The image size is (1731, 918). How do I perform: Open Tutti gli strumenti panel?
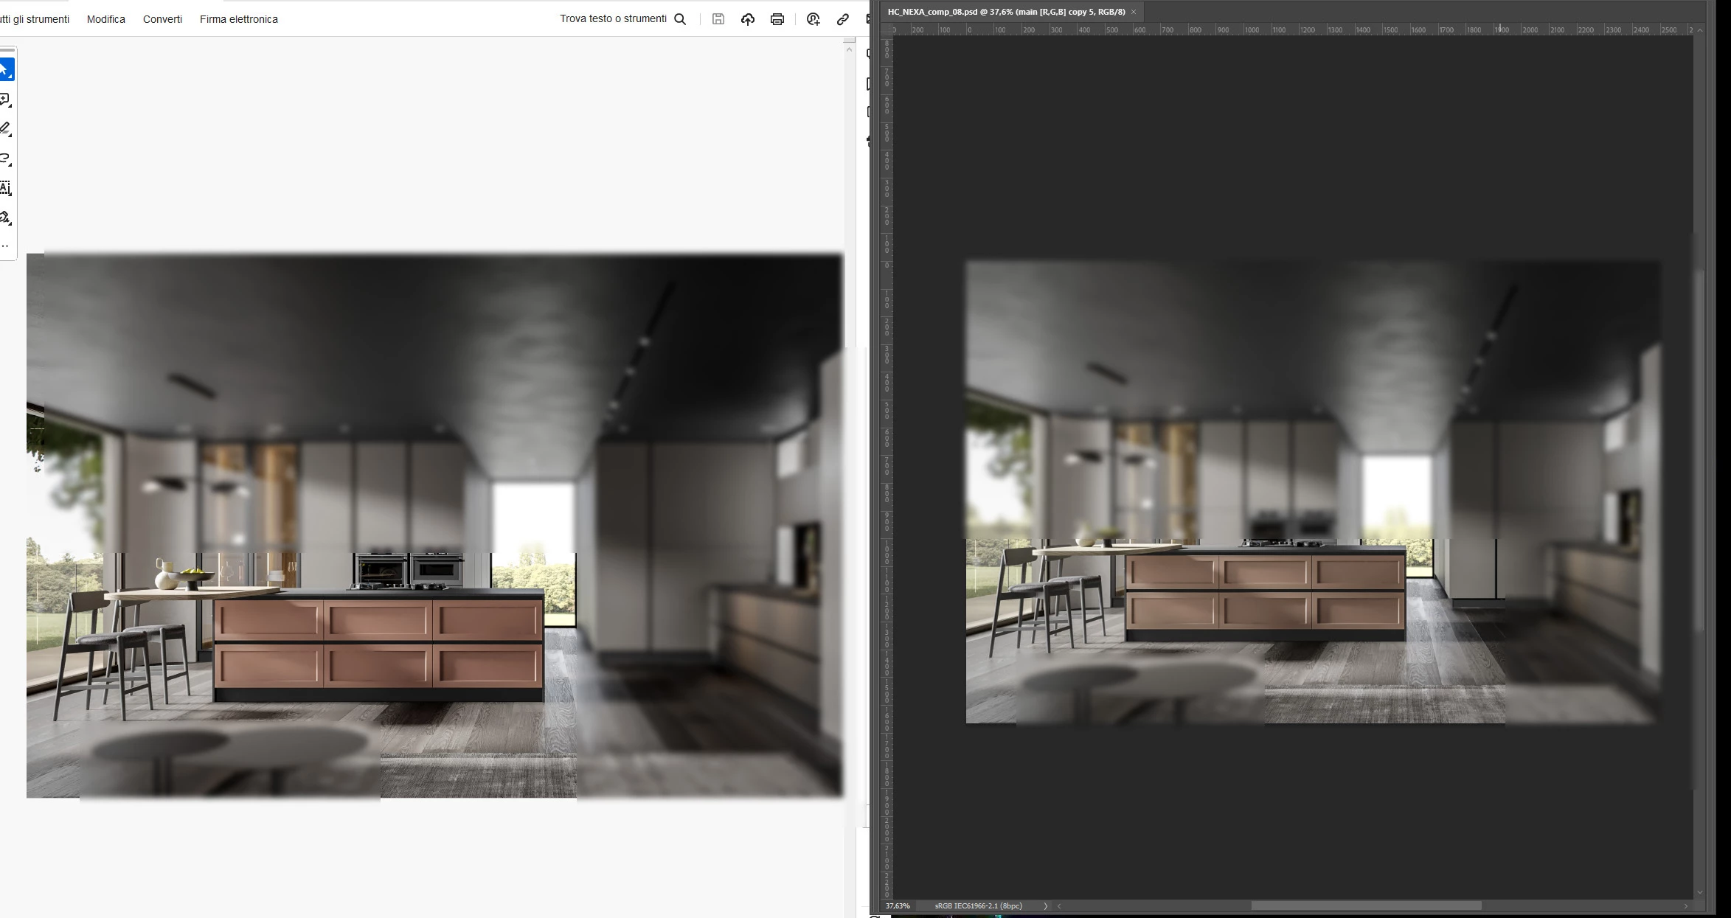click(35, 19)
